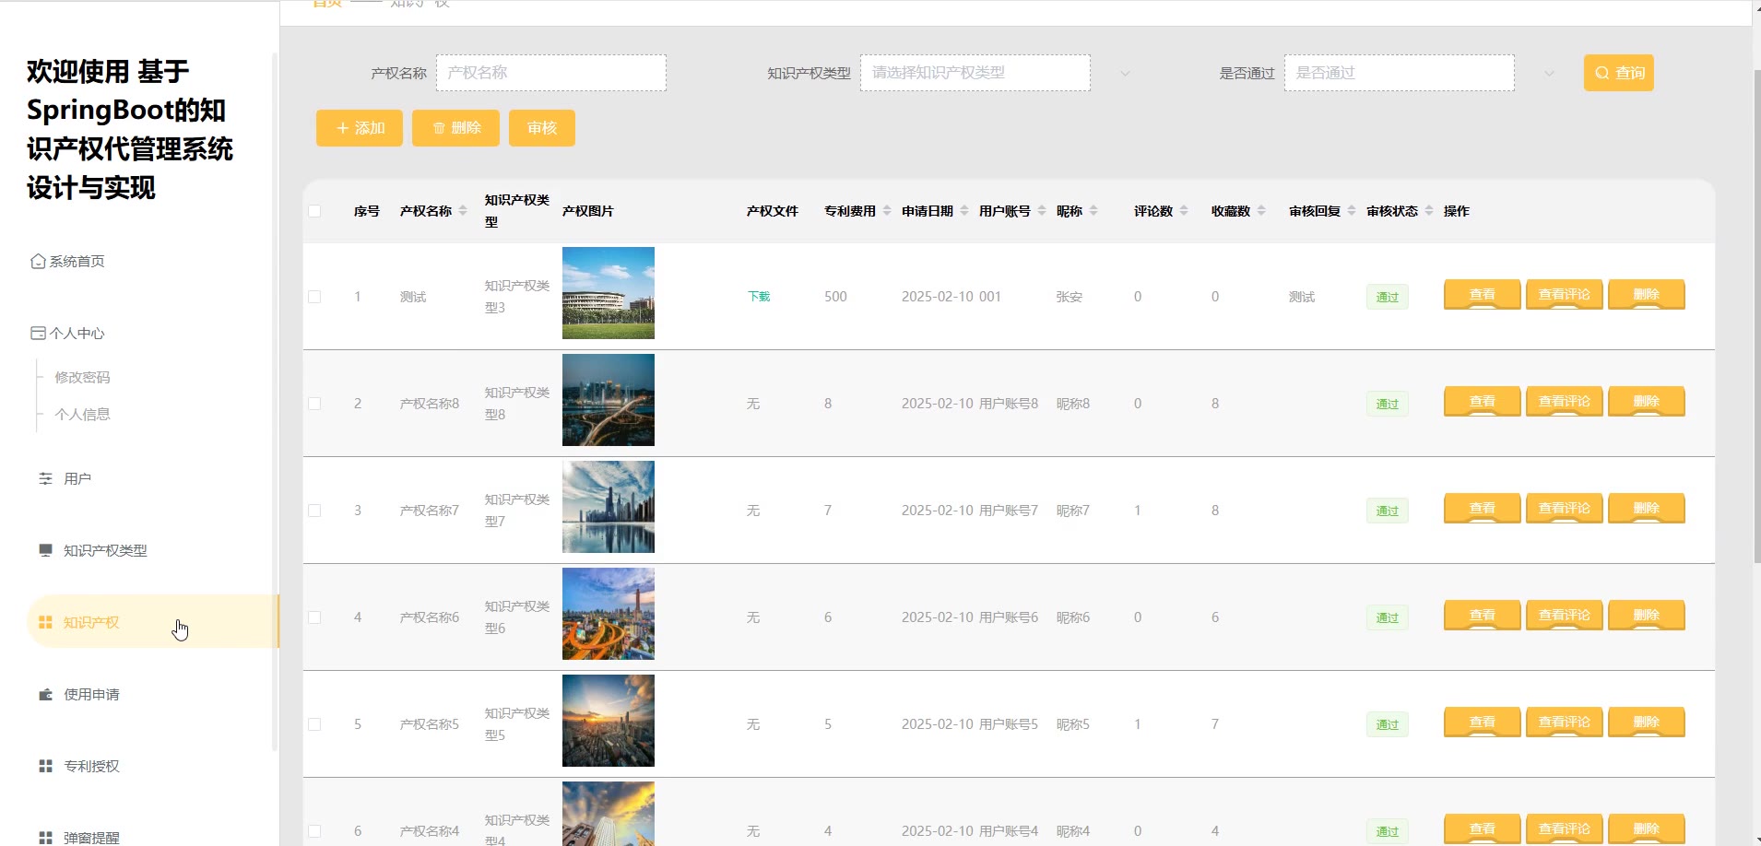Click the 个人中心 panel icon
Image resolution: width=1761 pixels, height=846 pixels.
38,334
